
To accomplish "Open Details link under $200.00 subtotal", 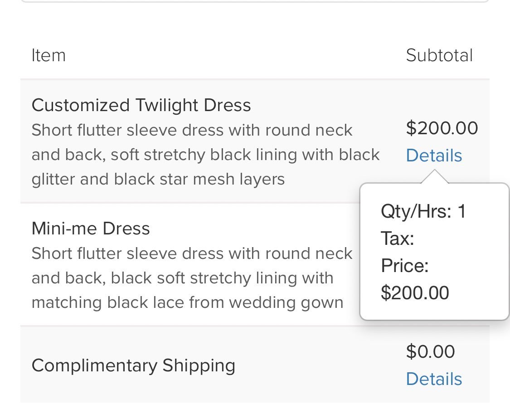I will tap(434, 155).
